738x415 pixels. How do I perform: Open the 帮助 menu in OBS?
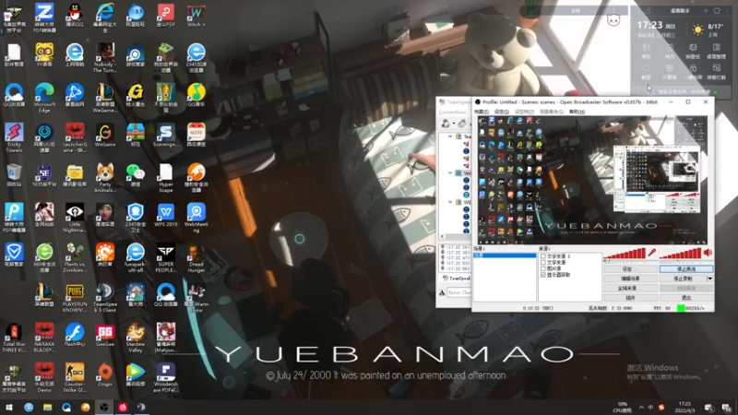coord(577,112)
